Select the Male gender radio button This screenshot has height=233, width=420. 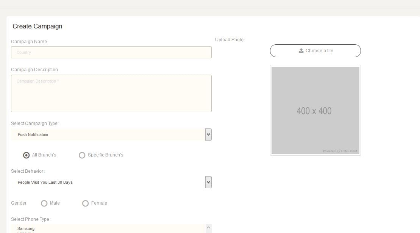[44, 203]
